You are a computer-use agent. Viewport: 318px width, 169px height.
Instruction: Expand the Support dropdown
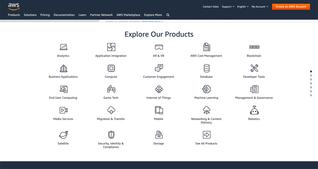coord(228,7)
